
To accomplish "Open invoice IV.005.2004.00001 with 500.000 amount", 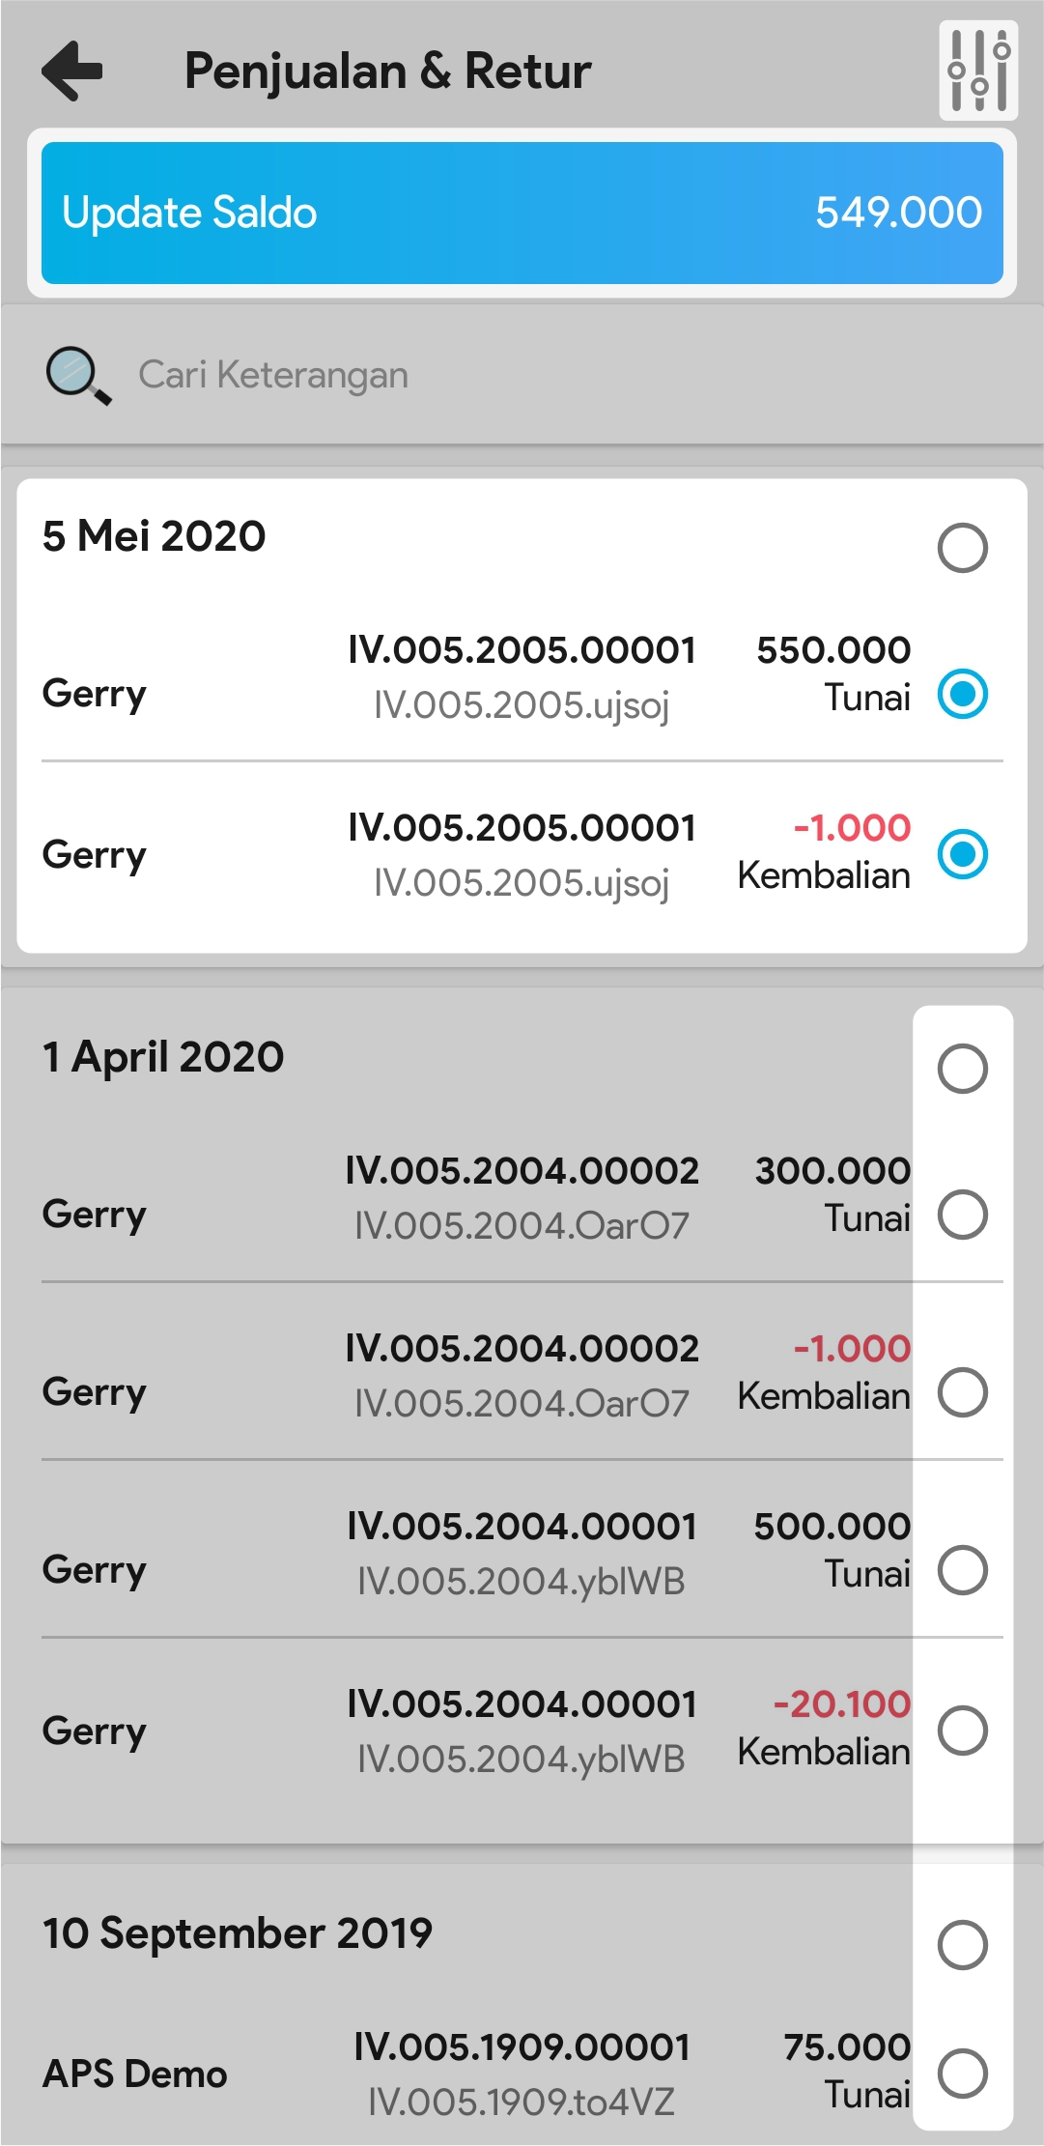I will [522, 1527].
